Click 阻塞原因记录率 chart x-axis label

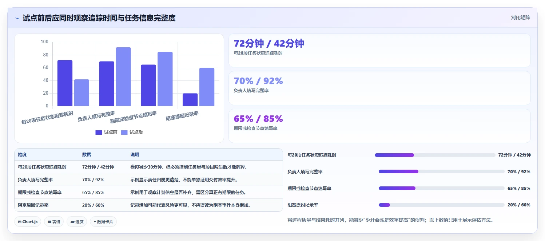point(182,116)
